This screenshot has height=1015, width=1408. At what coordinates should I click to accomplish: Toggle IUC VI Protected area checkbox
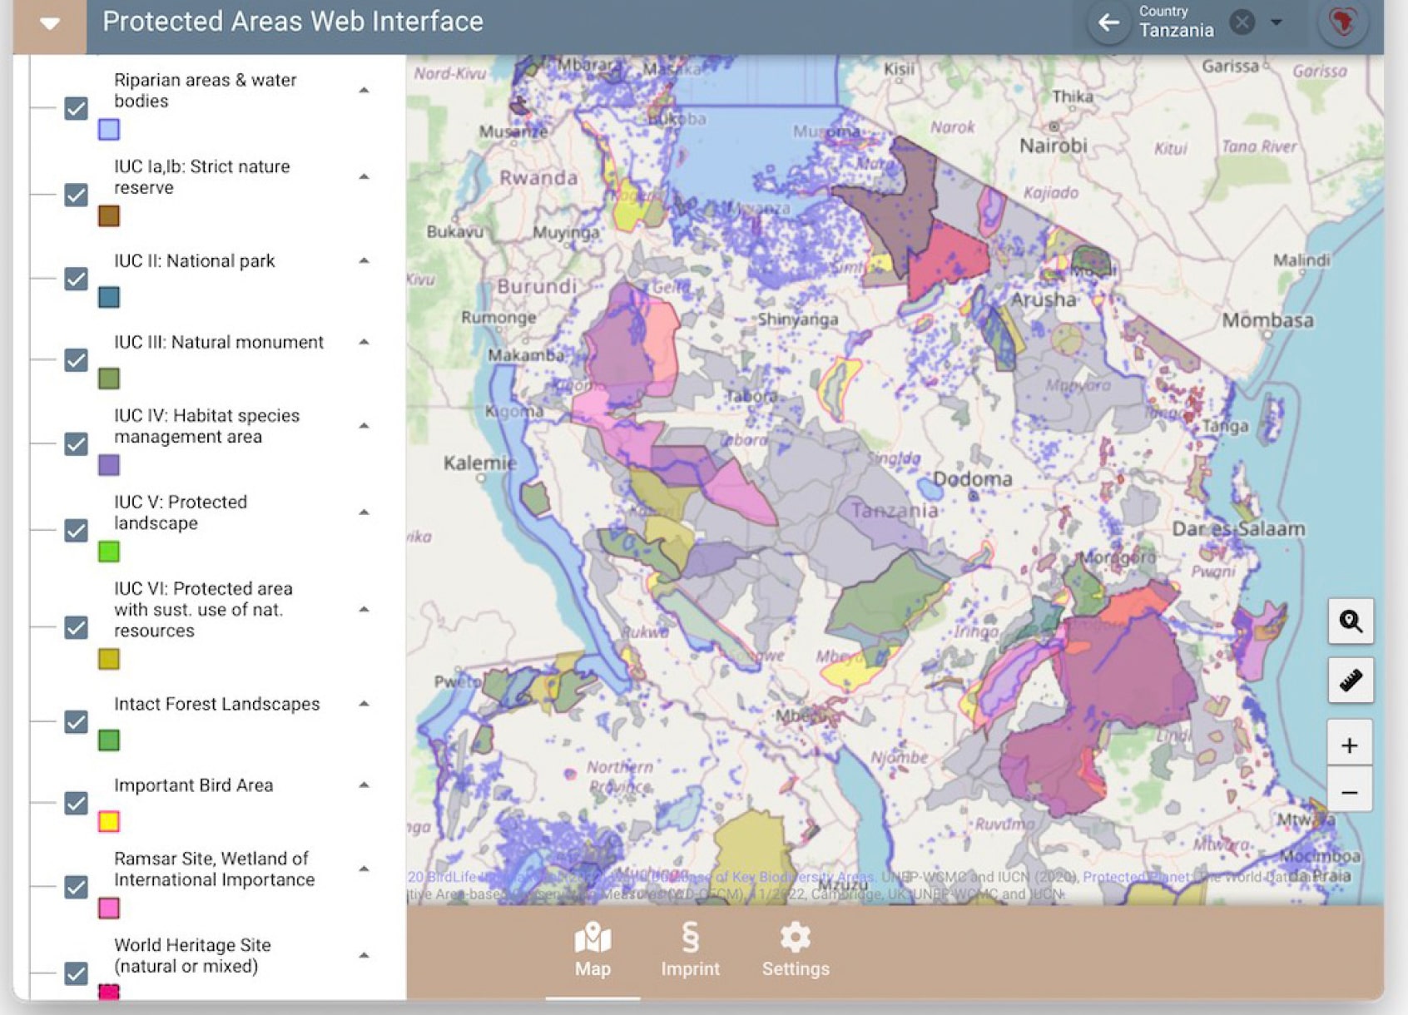click(76, 627)
